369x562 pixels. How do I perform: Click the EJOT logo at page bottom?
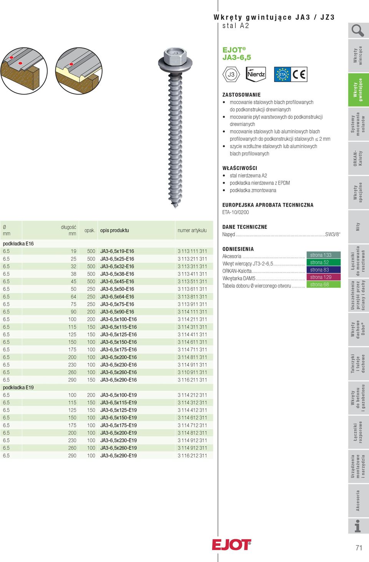point(231,544)
